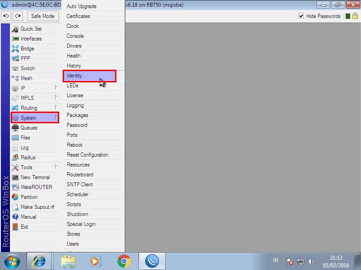Click the Mesh icon in the sidebar

15,78
